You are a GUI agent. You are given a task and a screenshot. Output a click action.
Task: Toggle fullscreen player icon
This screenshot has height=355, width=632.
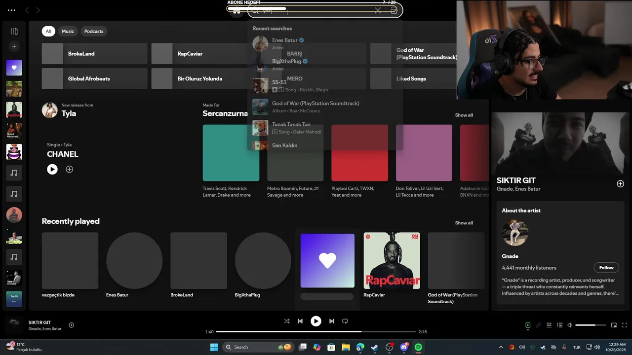point(625,325)
